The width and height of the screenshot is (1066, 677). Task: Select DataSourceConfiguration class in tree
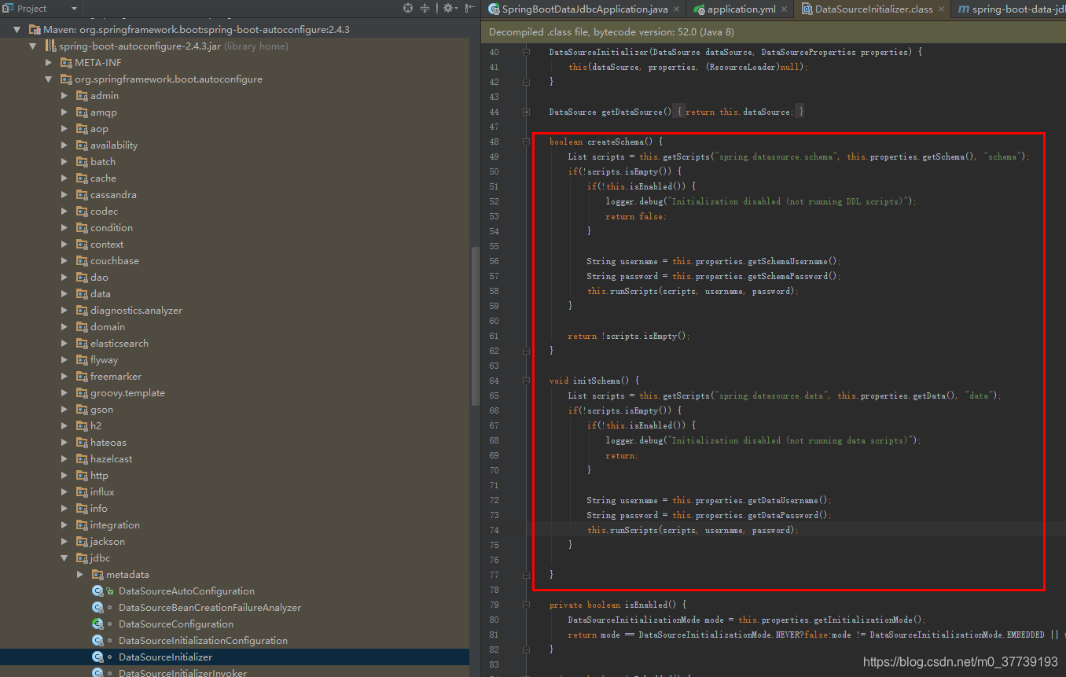click(x=176, y=624)
